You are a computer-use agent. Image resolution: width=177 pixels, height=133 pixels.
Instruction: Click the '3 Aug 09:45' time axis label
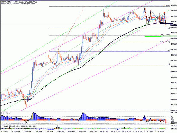pos(82,132)
